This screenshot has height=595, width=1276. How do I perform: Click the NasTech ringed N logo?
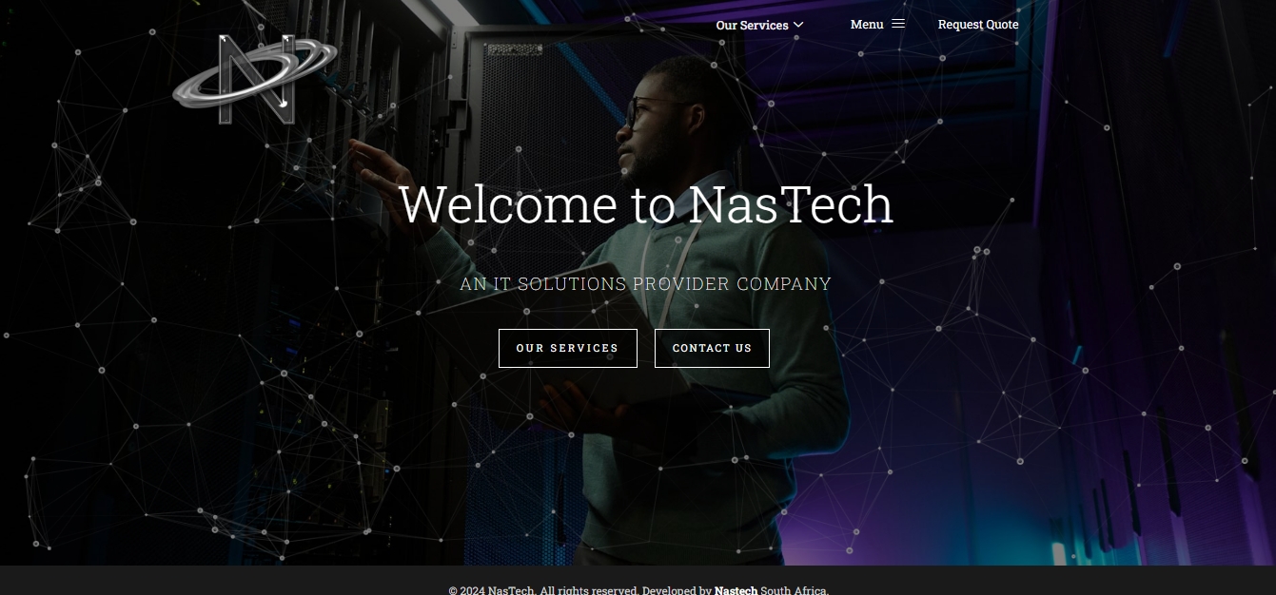(255, 80)
